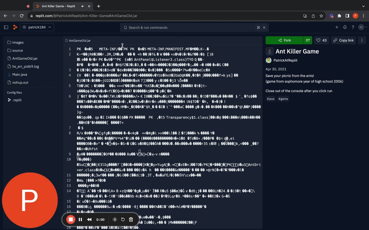Click the 37 forks count
This screenshot has width=369, height=230.
pyautogui.click(x=308, y=40)
